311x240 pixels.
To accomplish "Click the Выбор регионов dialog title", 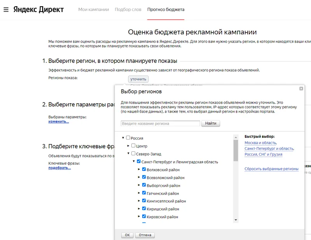I will 141,91.
